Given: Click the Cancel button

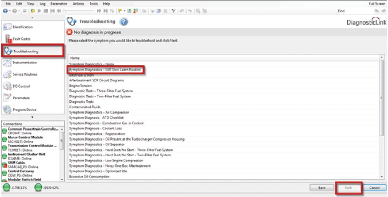Looking at the screenshot, I should tap(374, 188).
